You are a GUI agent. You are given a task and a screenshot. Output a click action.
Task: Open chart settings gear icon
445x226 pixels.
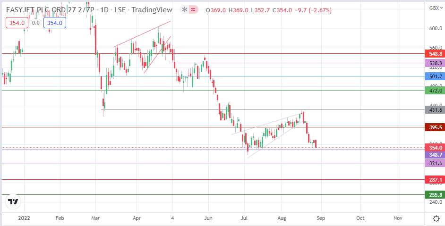coord(436,218)
